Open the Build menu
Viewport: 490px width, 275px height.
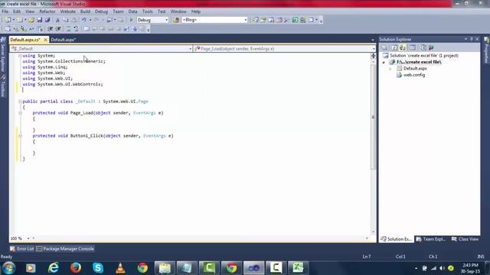point(85,11)
